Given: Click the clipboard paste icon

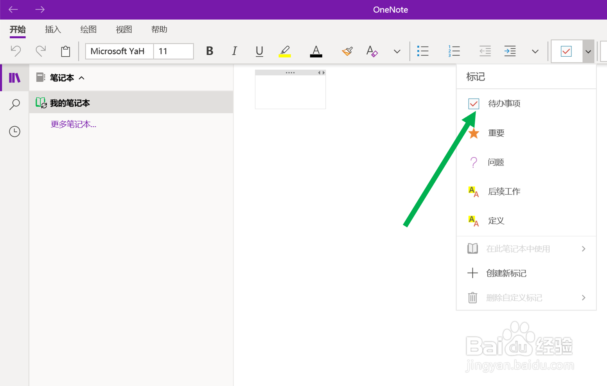Looking at the screenshot, I should pos(65,51).
